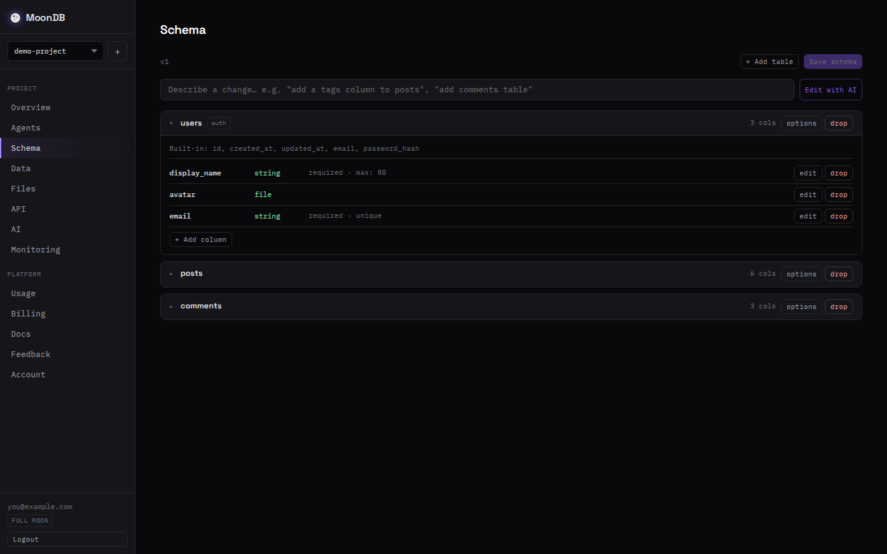This screenshot has width=887, height=554.
Task: Select the Schema sidebar item
Action: click(68, 148)
